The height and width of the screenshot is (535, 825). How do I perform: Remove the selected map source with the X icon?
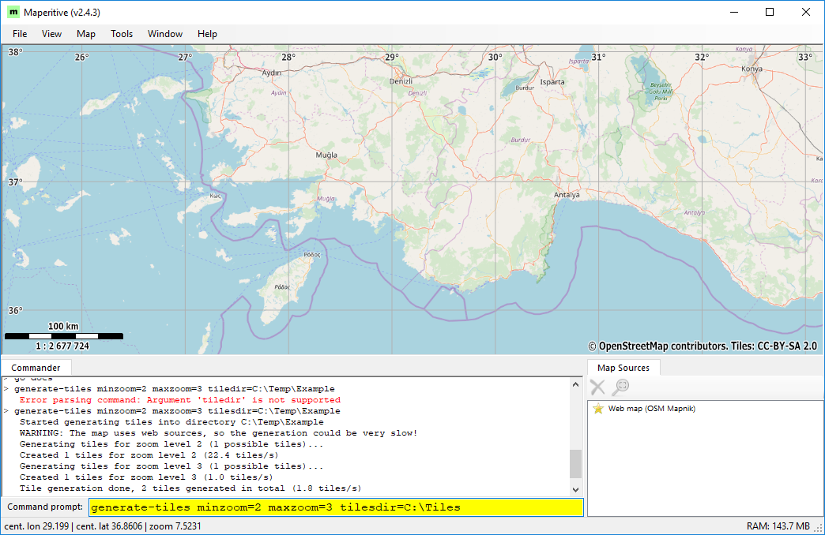[x=597, y=386]
